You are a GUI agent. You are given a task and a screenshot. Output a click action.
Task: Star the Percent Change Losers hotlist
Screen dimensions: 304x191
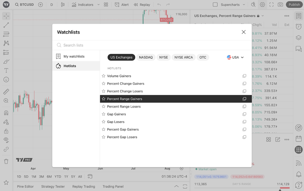pos(103,91)
